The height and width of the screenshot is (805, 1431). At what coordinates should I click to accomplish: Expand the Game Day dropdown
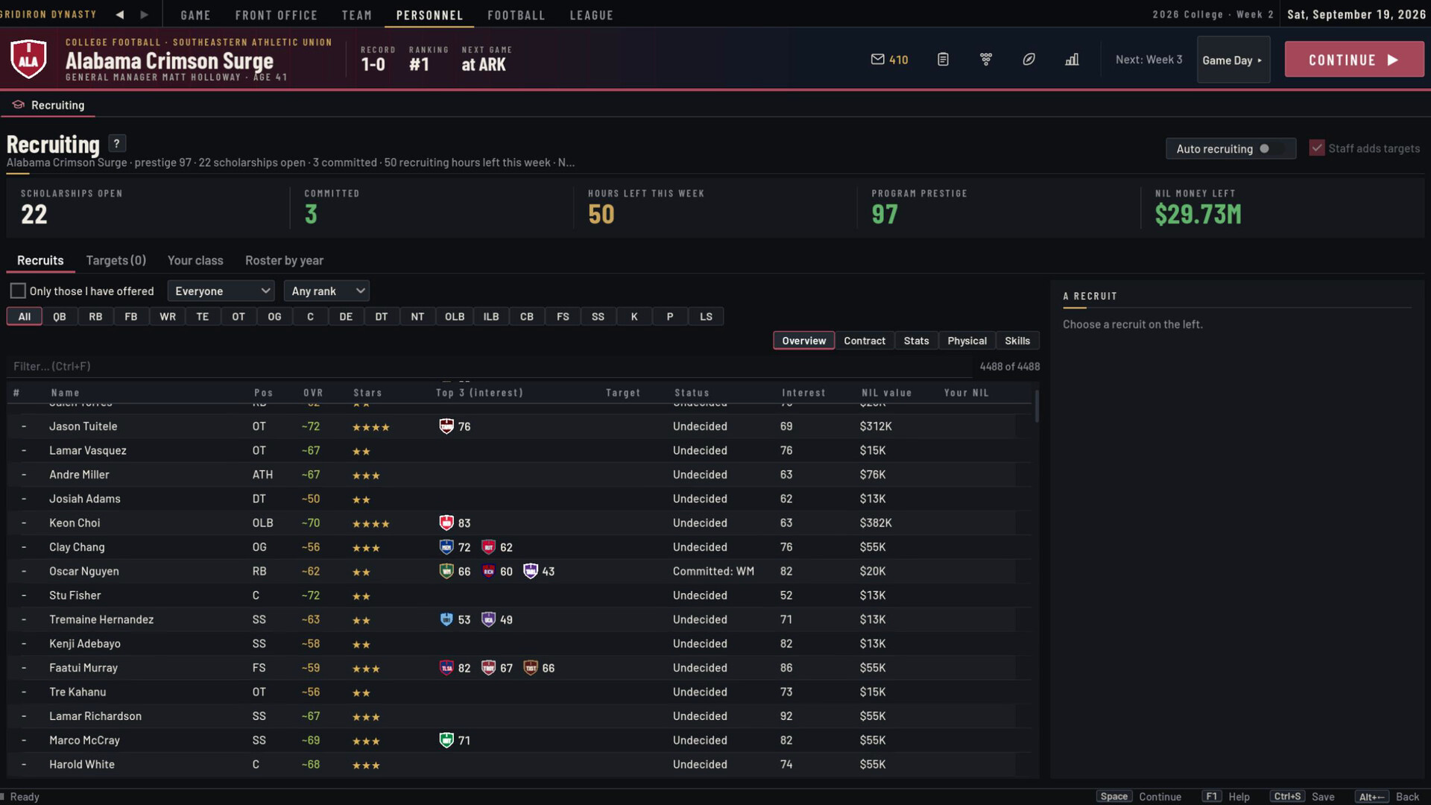pyautogui.click(x=1233, y=60)
